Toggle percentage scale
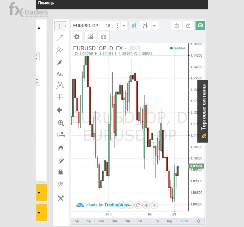244x227 pixels. point(157,221)
